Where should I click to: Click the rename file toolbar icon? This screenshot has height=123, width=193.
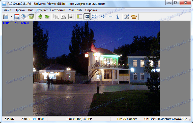point(24,17)
